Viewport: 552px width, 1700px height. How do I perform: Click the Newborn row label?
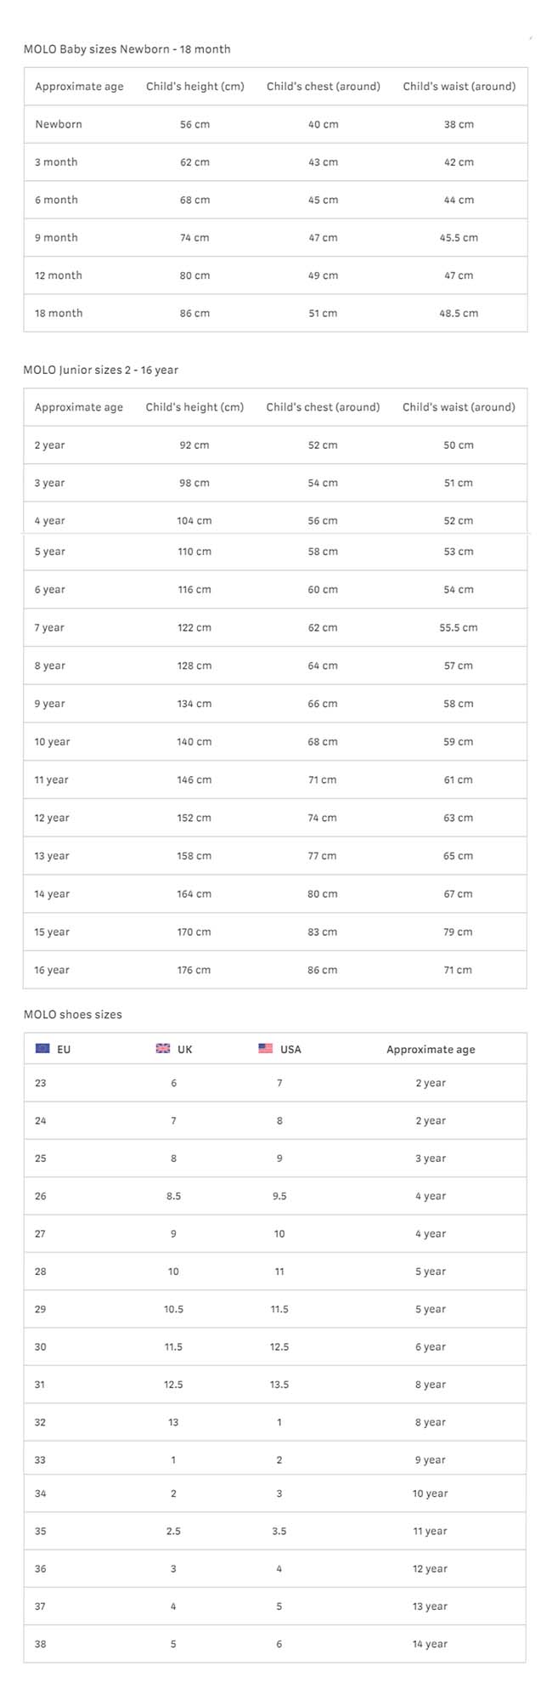coord(59,124)
